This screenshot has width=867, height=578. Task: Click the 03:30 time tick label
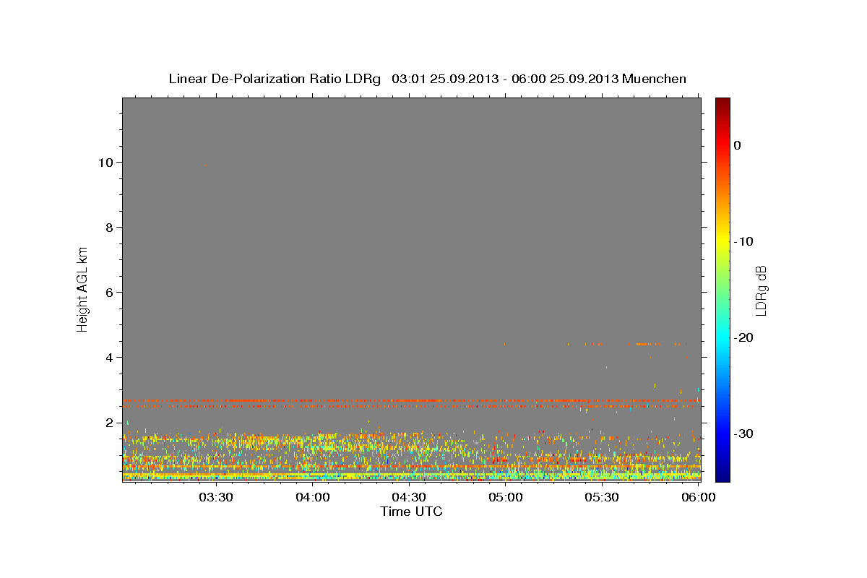tap(215, 497)
